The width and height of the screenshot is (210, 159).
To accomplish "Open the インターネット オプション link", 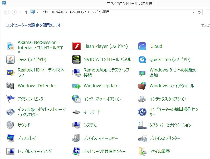I will tap(102, 99).
